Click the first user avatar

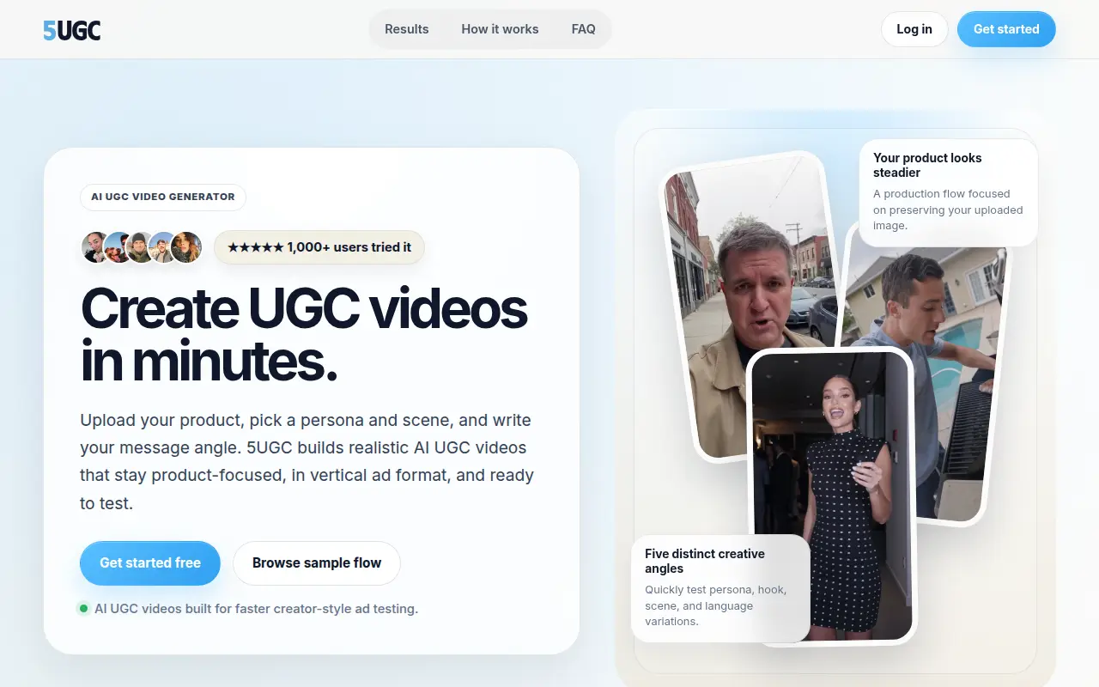click(x=96, y=247)
